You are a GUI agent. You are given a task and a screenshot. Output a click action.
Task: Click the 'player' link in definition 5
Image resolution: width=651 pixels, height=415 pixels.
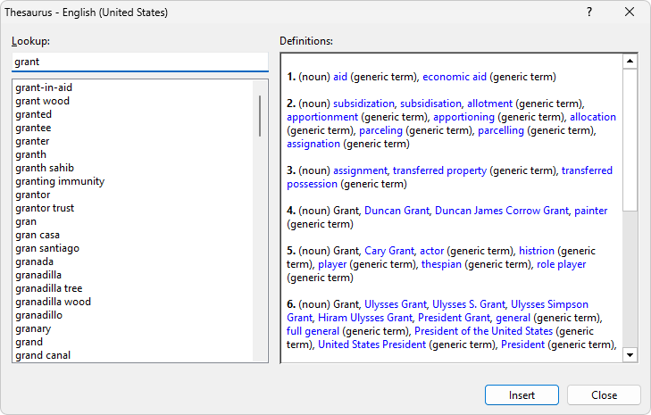tap(332, 264)
